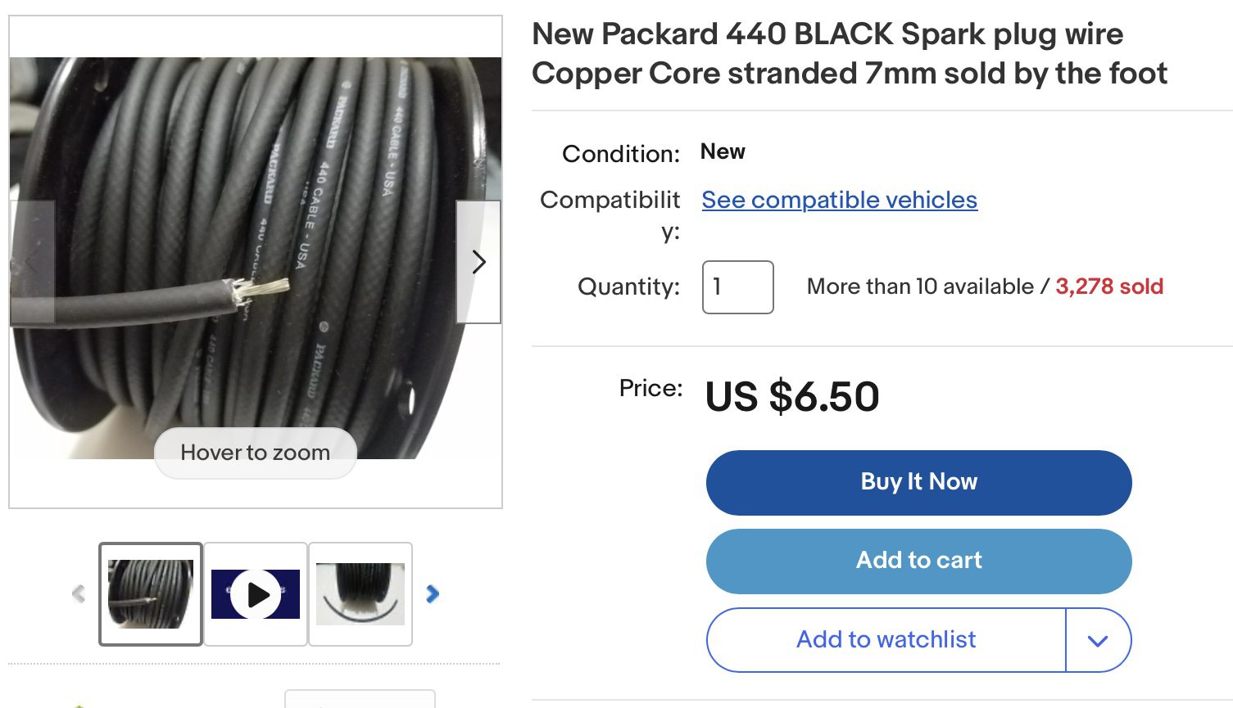Select the third thumbnail showing the cut wire

(360, 594)
